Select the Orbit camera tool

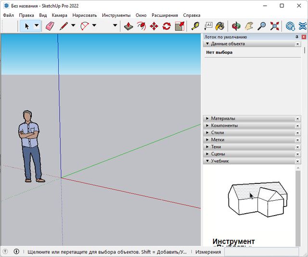[x=236, y=26]
